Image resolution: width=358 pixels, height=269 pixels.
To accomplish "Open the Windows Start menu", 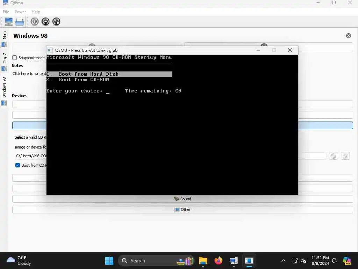I will pos(109,261).
